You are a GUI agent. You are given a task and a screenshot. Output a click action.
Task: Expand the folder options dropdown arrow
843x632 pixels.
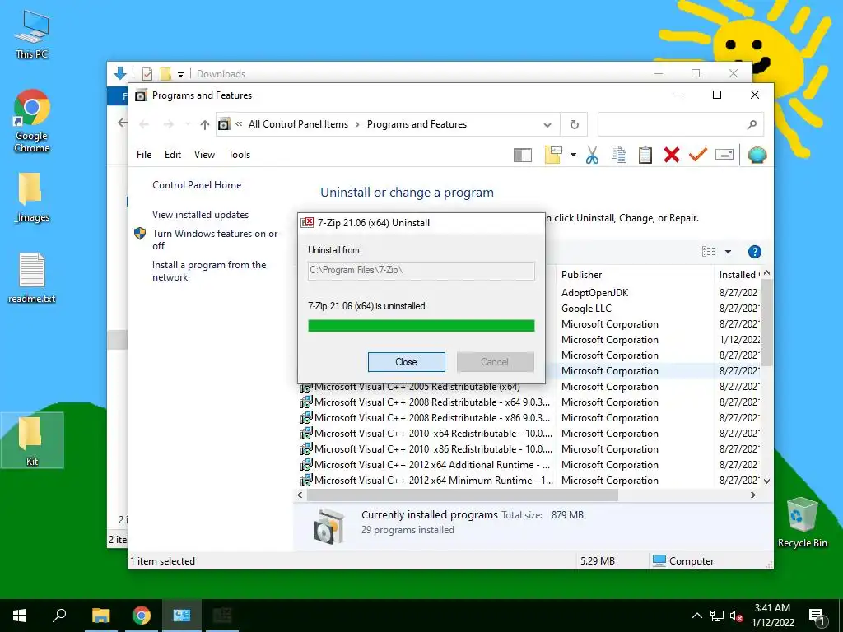pos(573,155)
